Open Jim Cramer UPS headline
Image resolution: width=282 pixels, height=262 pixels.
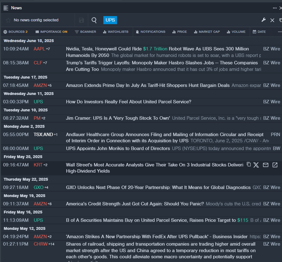(x=118, y=118)
